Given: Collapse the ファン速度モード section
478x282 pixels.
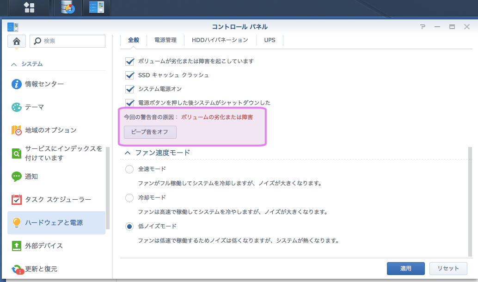Looking at the screenshot, I should 127,153.
